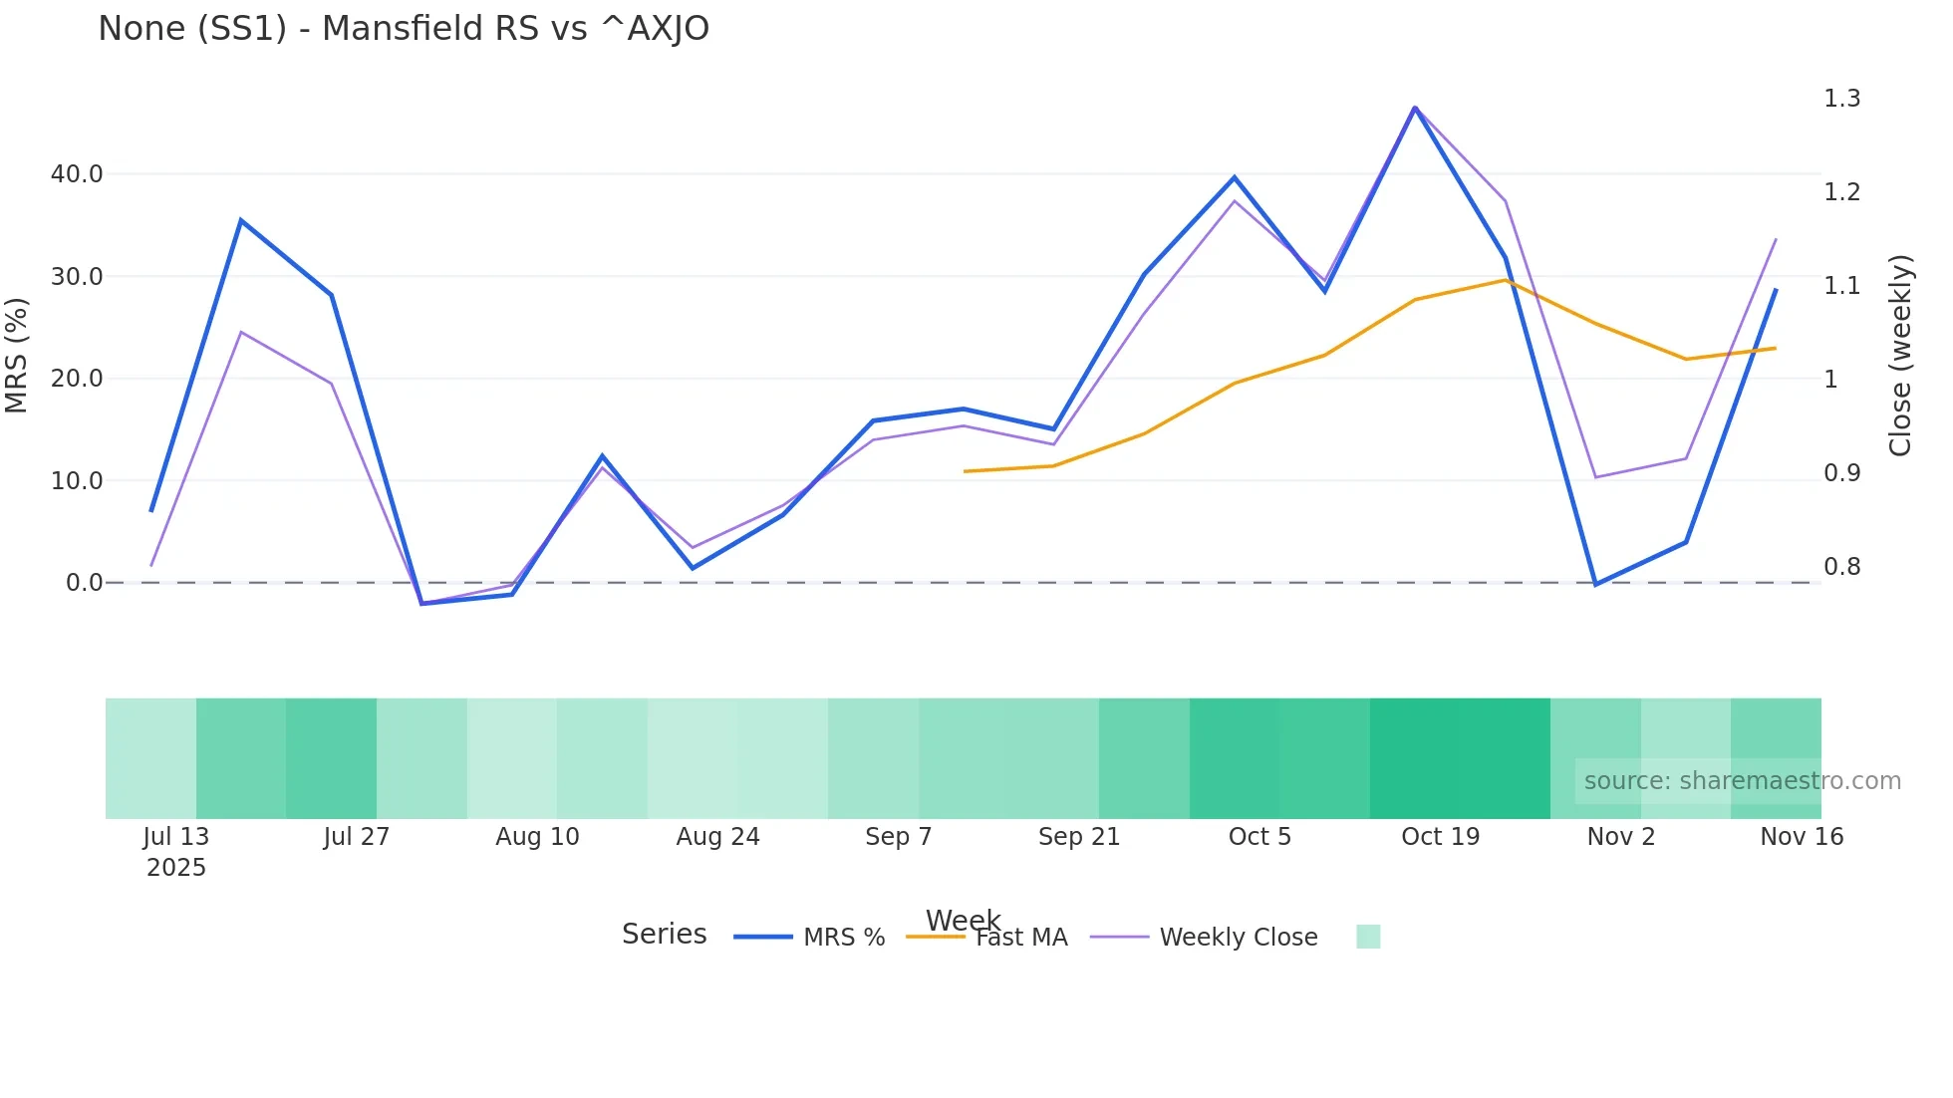Toggle the MRS % legend series

point(844,938)
